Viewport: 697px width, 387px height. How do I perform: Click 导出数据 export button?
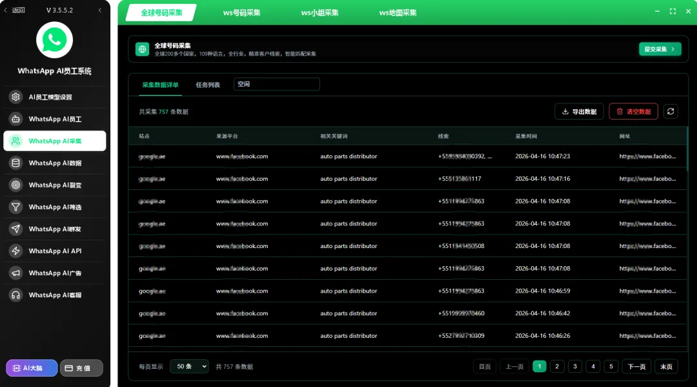(579, 111)
